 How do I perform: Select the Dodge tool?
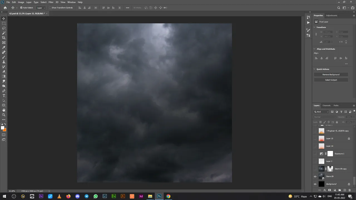4,86
